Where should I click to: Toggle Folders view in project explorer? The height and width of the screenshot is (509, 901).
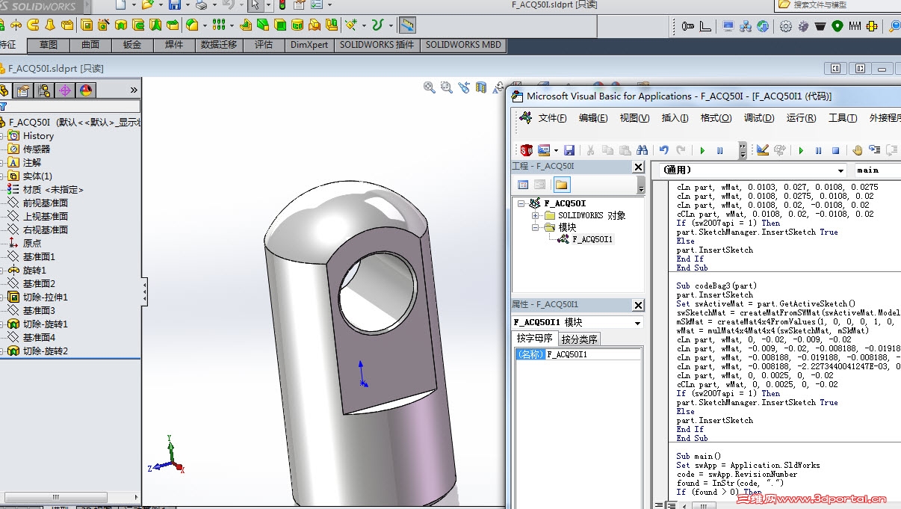pyautogui.click(x=562, y=185)
